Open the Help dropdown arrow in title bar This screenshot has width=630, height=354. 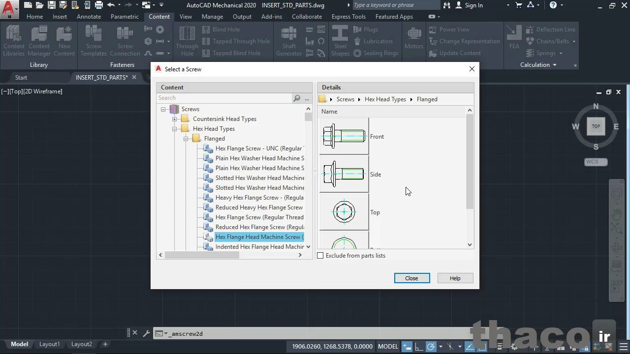pyautogui.click(x=563, y=5)
